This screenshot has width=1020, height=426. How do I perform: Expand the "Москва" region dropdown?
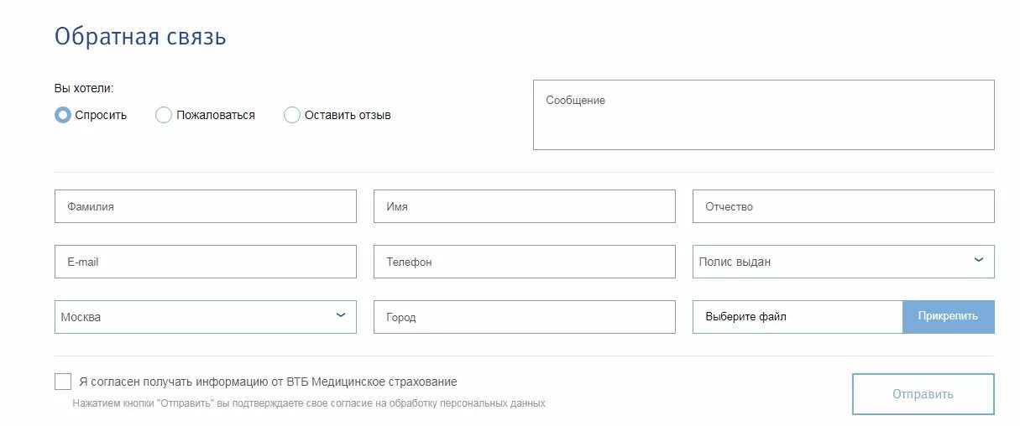206,317
